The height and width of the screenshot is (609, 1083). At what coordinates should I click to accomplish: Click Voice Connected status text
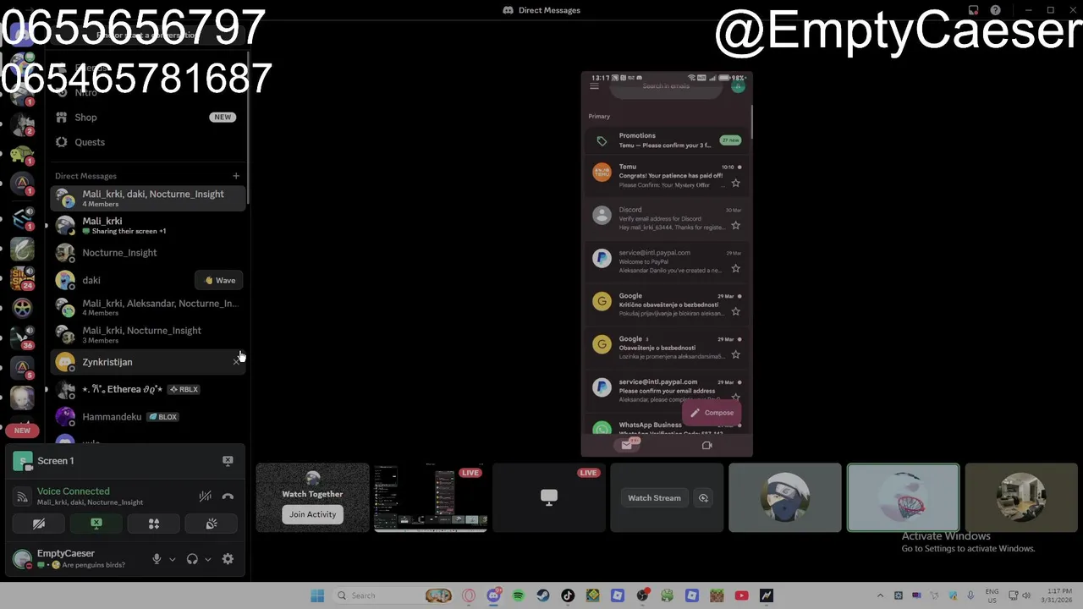tap(73, 491)
